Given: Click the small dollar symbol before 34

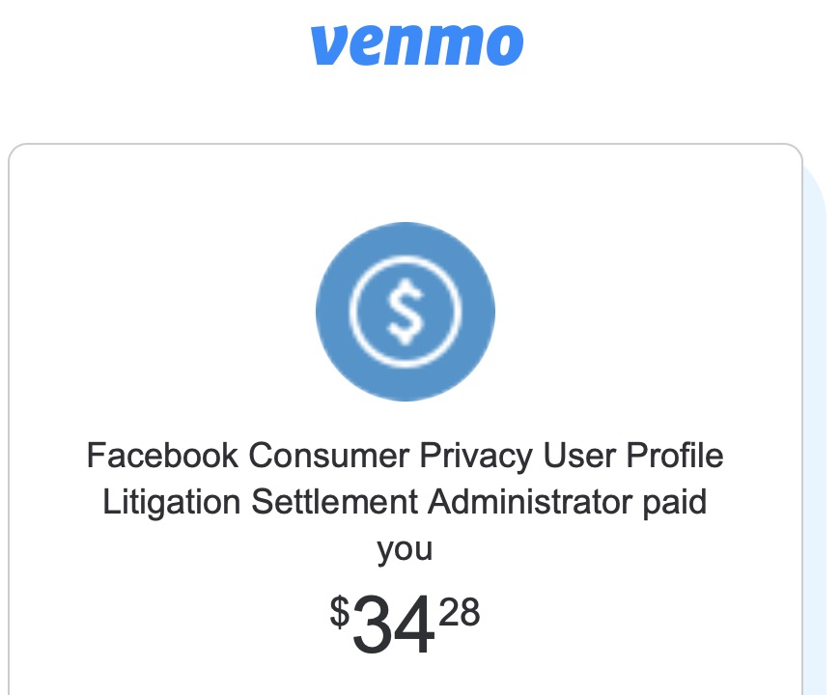Looking at the screenshot, I should coord(339,611).
